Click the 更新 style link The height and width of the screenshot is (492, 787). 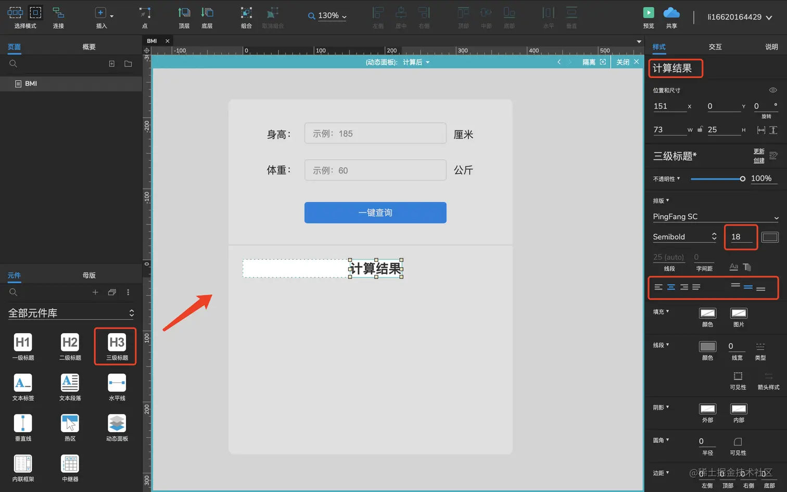pos(759,152)
